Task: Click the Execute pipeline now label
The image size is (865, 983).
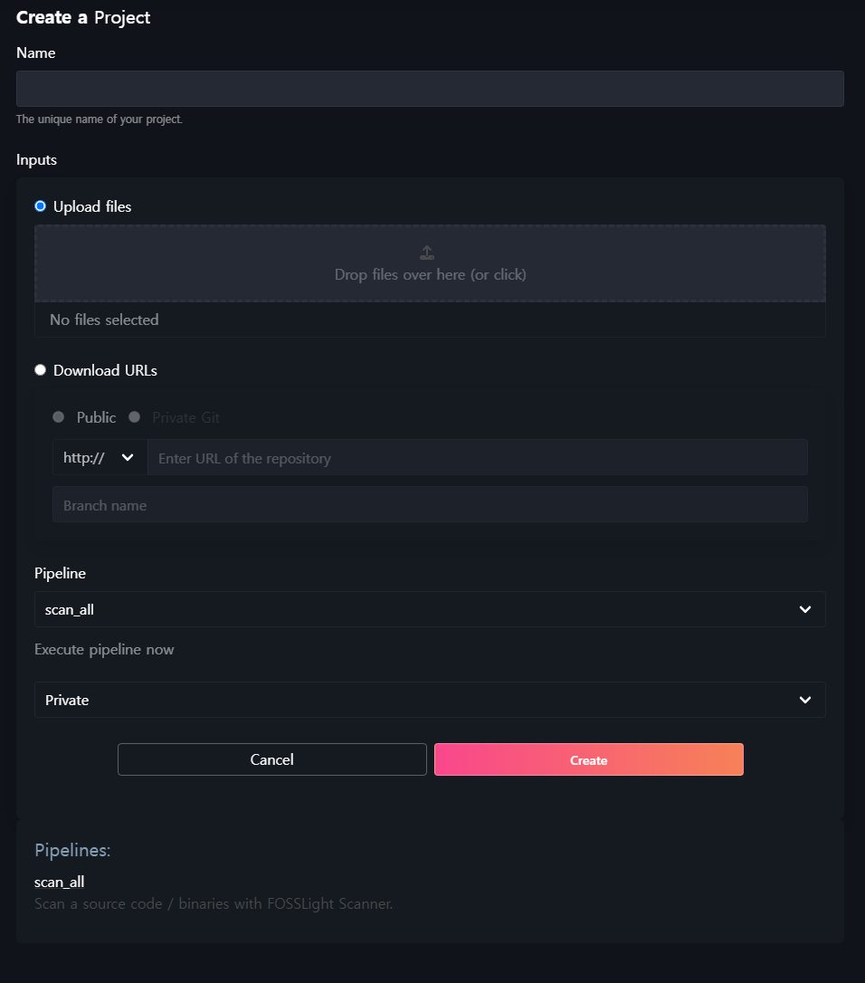Action: click(104, 650)
